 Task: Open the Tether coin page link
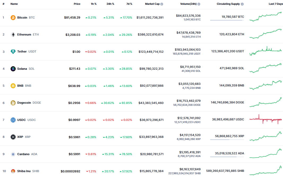pyautogui.click(x=22, y=51)
